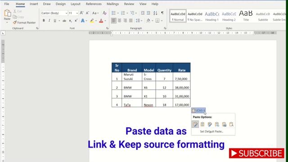Choose Link & Use Destination Styles paste option

click(217, 124)
